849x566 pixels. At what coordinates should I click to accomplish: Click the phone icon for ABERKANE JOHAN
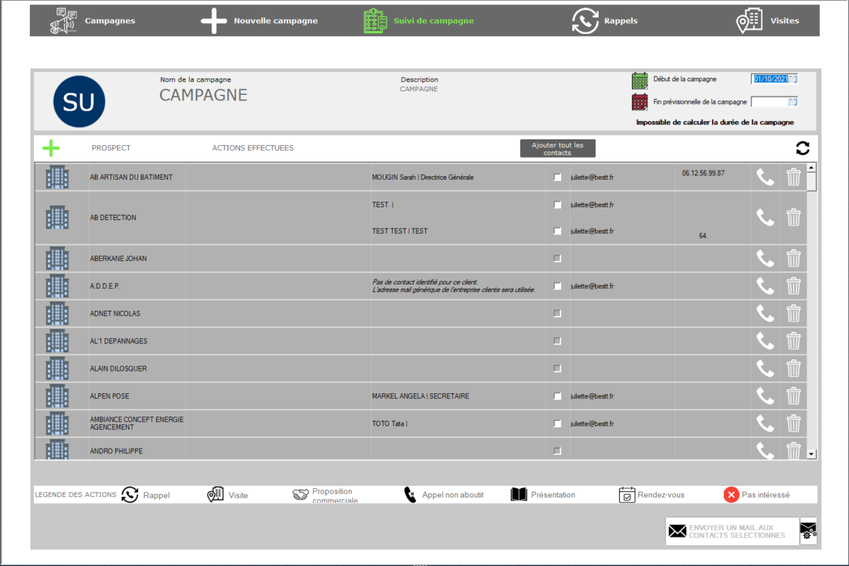click(x=765, y=259)
